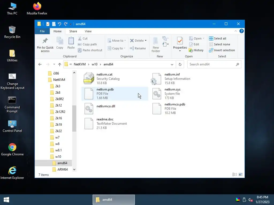This screenshot has width=274, height=205.
Task: Click the Rename button in Organize
Action: [138, 48]
